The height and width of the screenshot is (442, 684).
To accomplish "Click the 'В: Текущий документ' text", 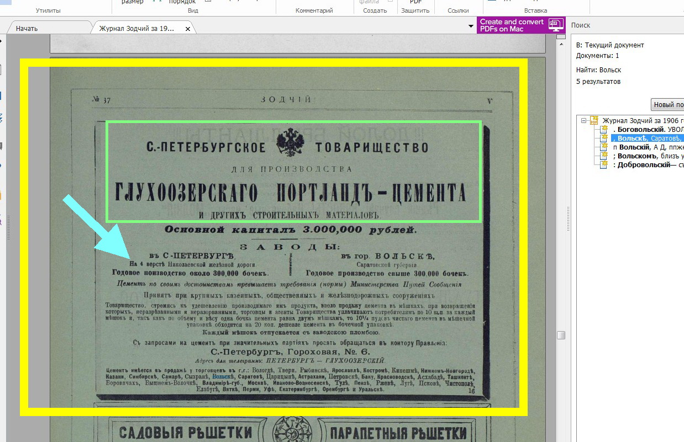I will click(x=610, y=45).
